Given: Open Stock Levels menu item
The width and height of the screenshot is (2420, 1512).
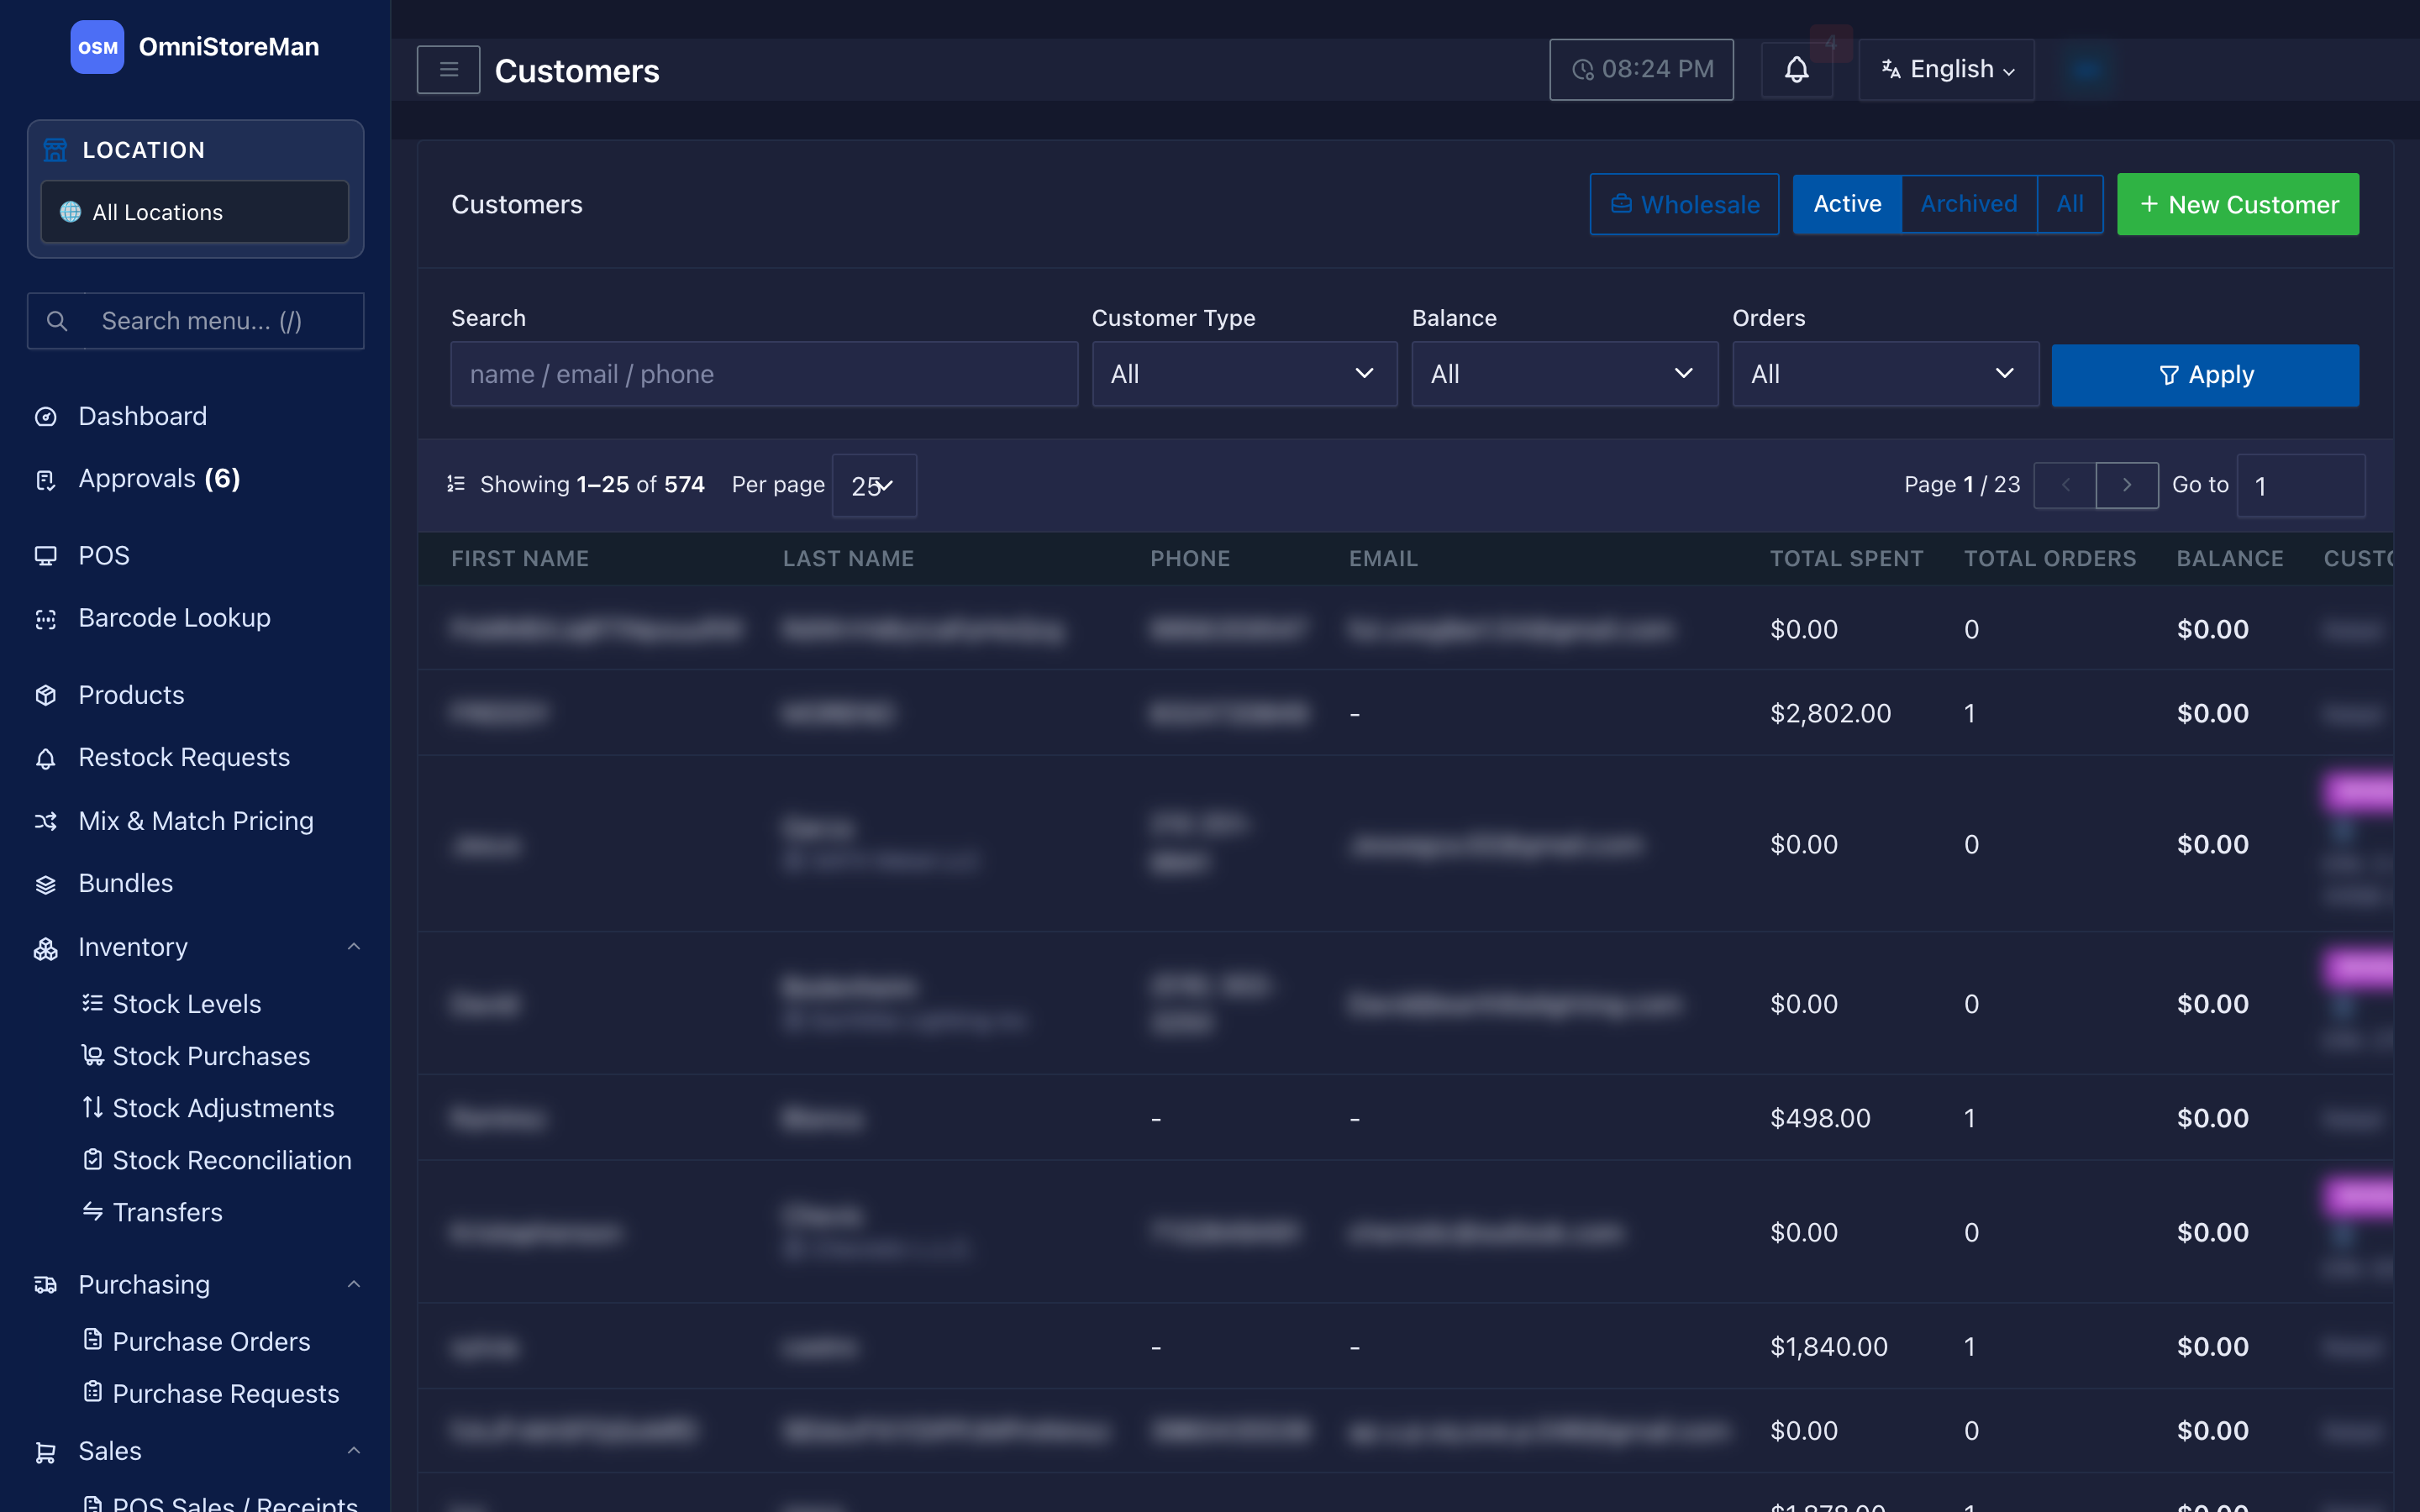Looking at the screenshot, I should 186,1004.
